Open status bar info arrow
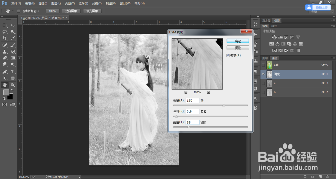The height and width of the screenshot is (179, 336). [x=80, y=177]
